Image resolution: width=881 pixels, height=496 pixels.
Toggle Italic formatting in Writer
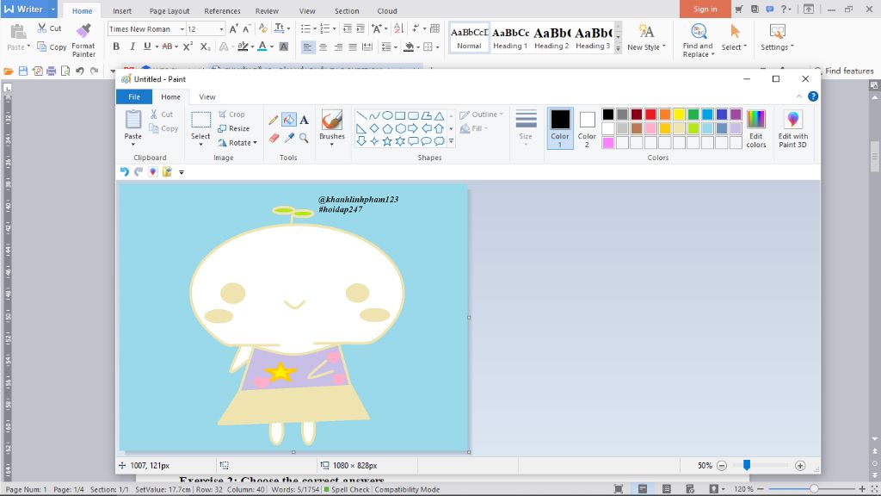[132, 46]
